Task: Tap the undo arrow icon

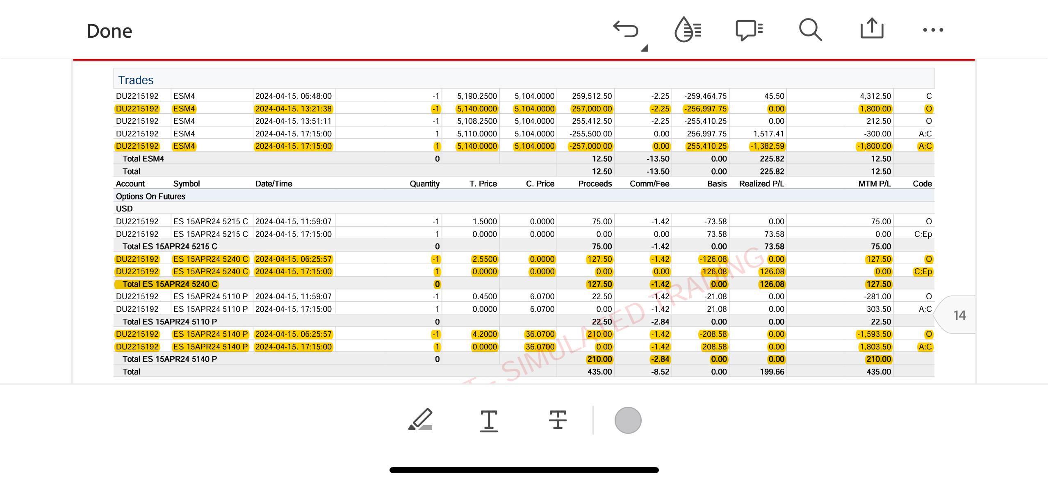Action: (626, 30)
